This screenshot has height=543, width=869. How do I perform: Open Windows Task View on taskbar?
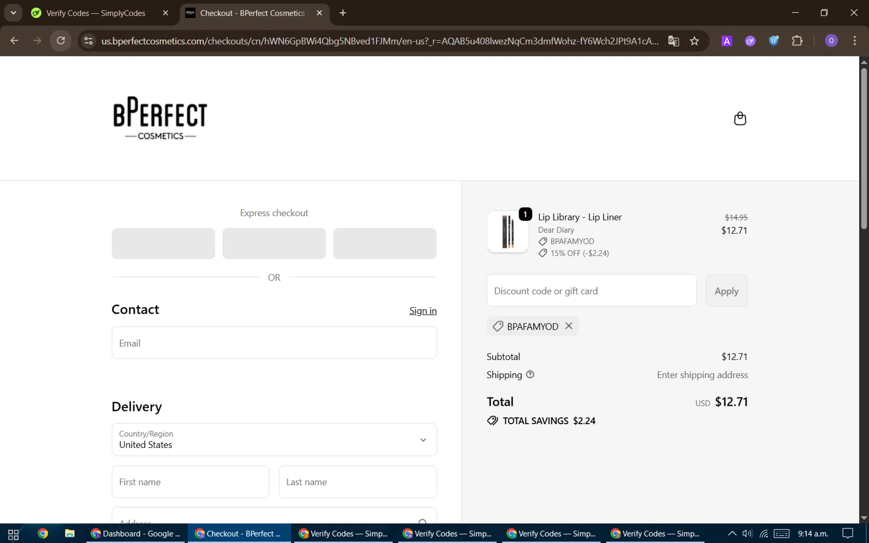click(13, 534)
